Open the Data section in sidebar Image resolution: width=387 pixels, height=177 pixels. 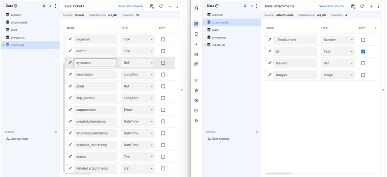click(x=196, y=24)
